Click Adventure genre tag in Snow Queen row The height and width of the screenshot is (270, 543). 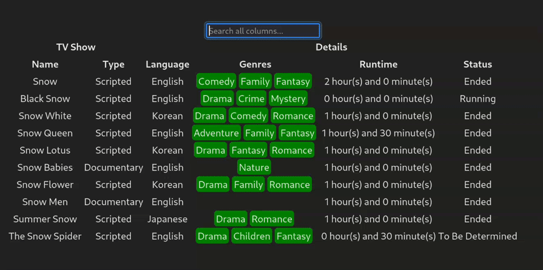[x=217, y=133]
